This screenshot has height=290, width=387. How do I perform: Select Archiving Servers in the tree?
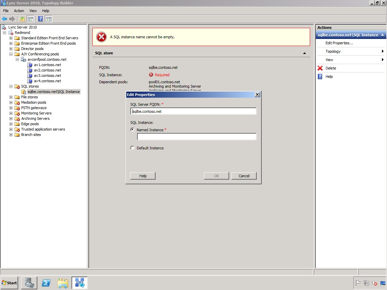click(x=35, y=118)
